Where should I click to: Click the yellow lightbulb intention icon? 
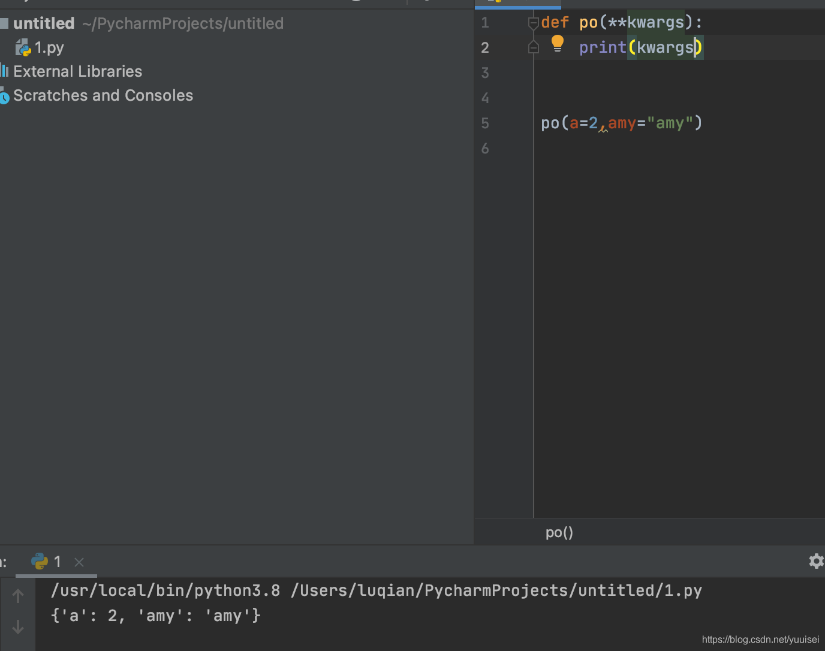tap(558, 44)
